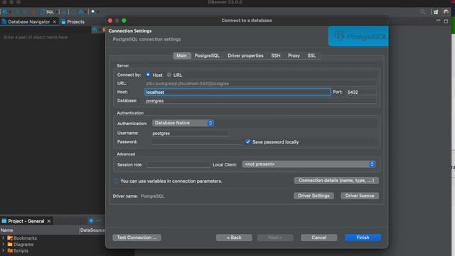The height and width of the screenshot is (256, 455).
Task: Click the Password input field
Action: click(x=197, y=142)
